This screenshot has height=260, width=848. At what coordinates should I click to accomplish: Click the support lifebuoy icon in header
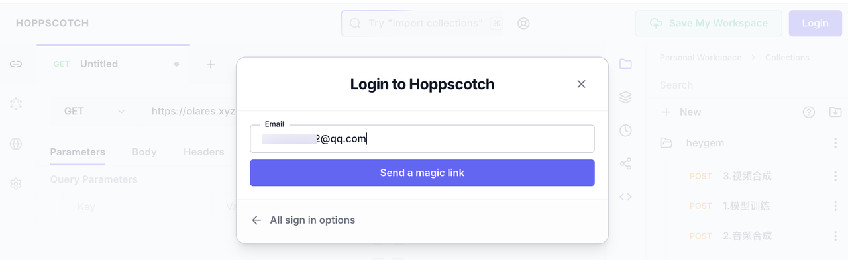pyautogui.click(x=523, y=23)
